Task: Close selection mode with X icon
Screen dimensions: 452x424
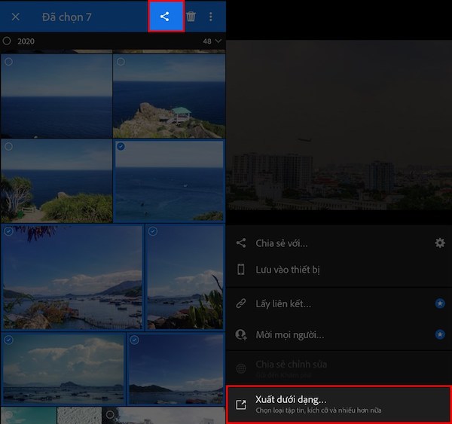Action: [x=15, y=17]
